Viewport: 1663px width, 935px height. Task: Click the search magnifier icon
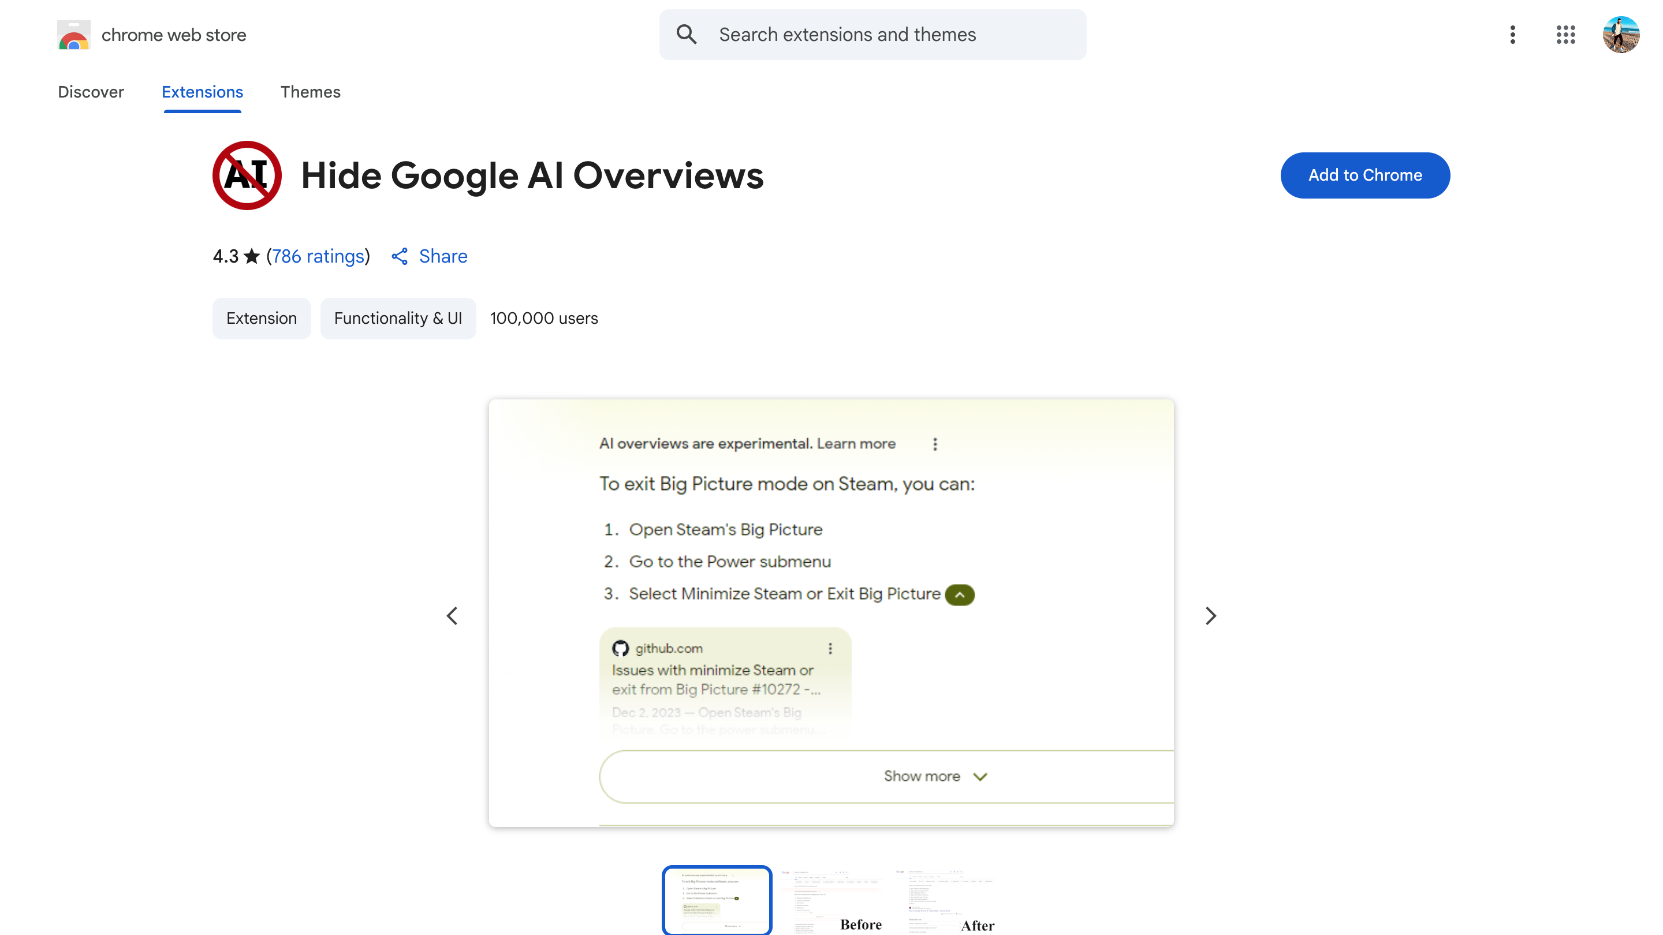point(686,35)
